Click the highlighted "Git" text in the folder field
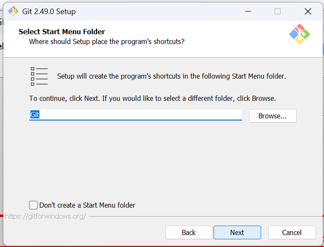This screenshot has width=324, height=247. (x=35, y=115)
